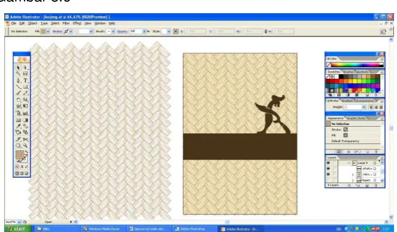397x232 pixels.
Task: Select the Type tool
Action: click(25, 81)
